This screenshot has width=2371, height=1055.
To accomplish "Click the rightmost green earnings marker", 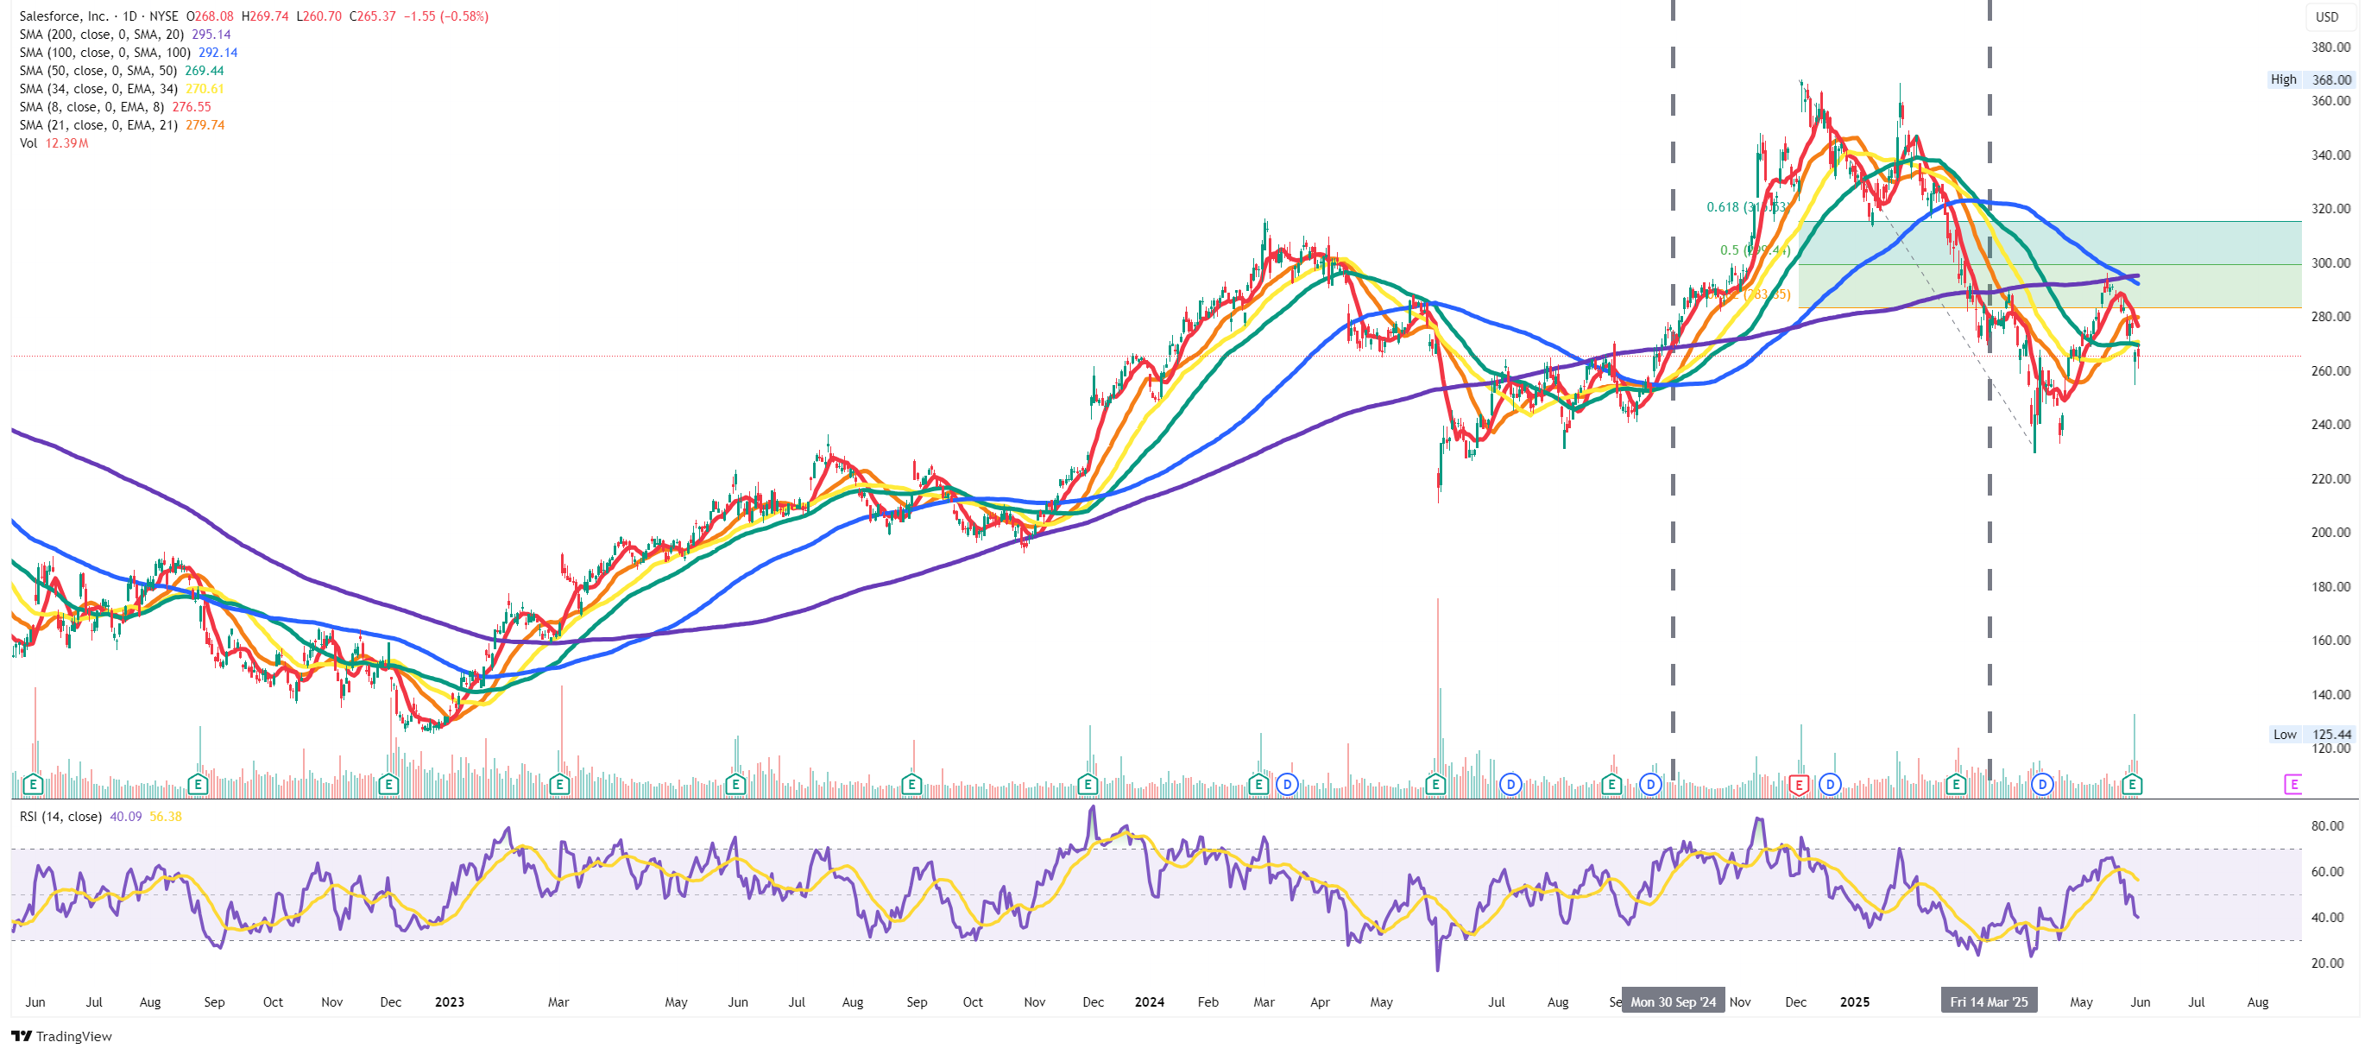I will click(x=2133, y=785).
